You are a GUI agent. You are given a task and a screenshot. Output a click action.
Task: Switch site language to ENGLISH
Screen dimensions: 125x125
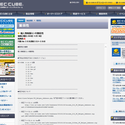(x=74, y=3)
